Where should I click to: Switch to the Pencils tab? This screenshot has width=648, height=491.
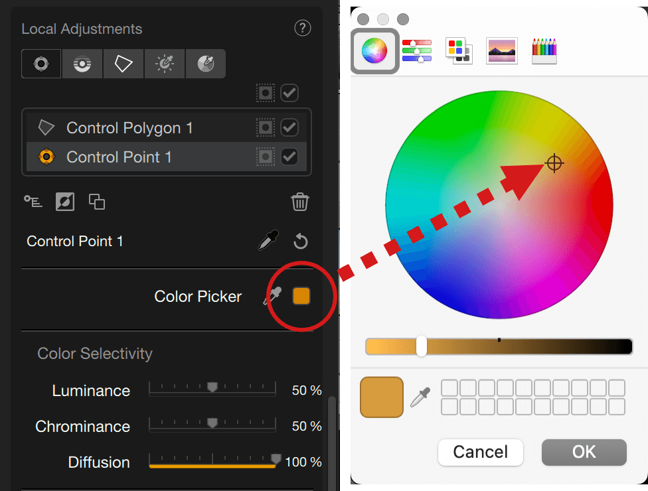pos(544,51)
